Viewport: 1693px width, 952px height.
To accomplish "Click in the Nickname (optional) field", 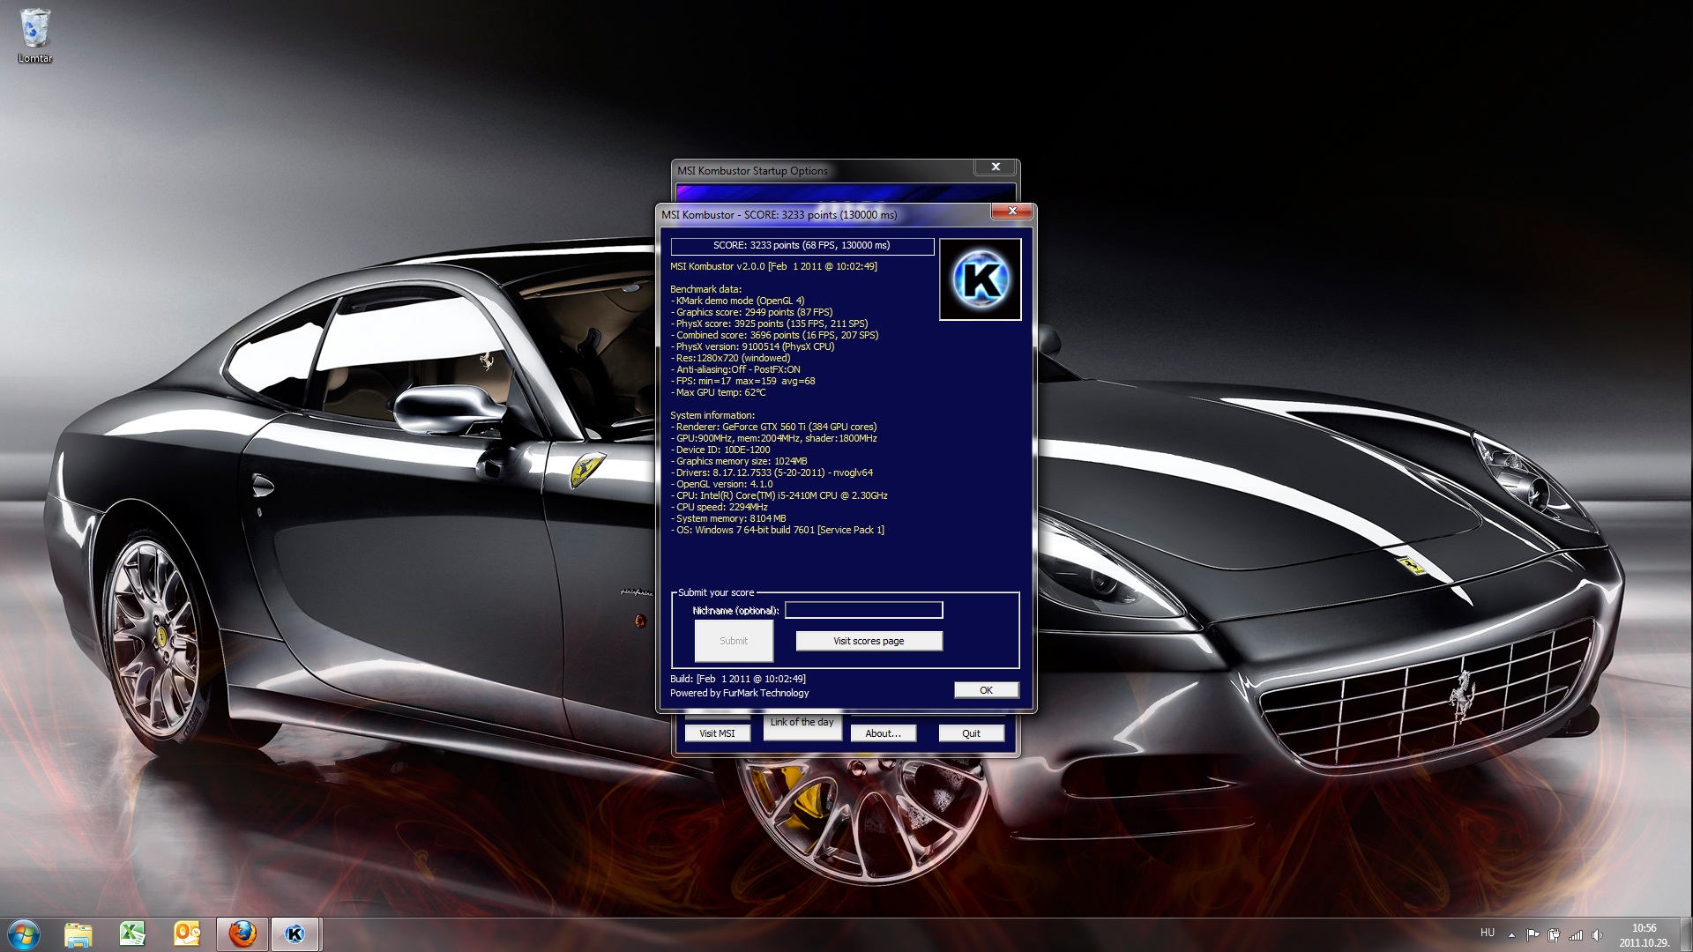I will (864, 610).
